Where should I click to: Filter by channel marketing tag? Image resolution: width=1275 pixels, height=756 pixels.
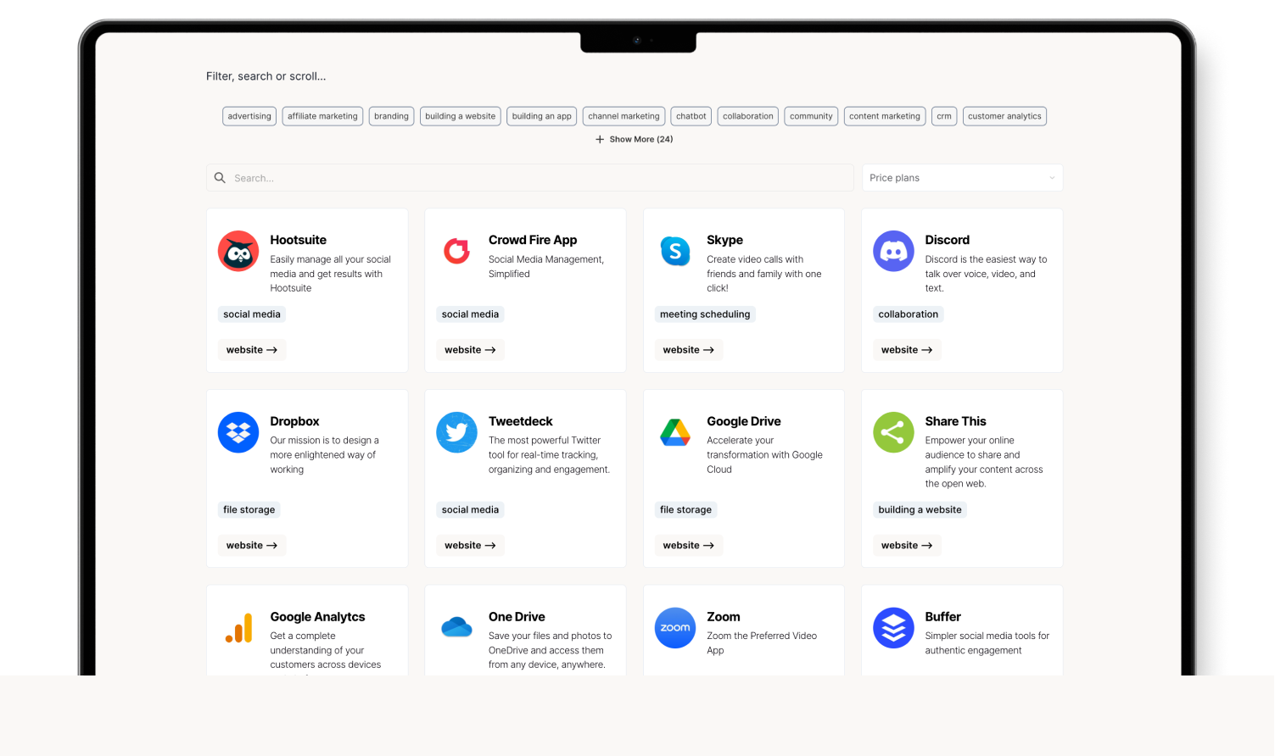[624, 116]
